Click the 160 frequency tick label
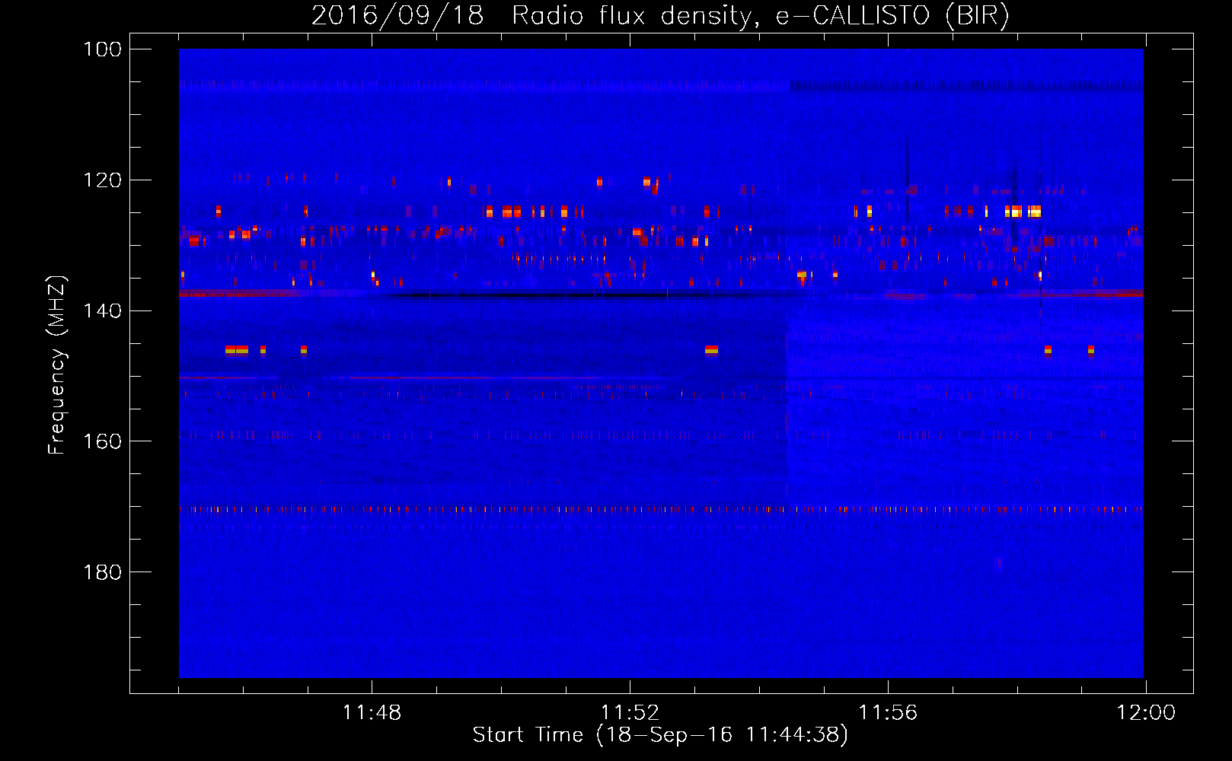Image resolution: width=1232 pixels, height=761 pixels. click(x=102, y=441)
